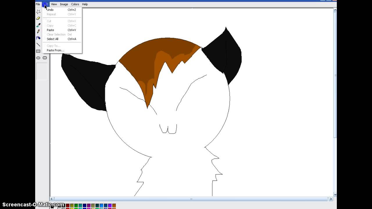
Task: Open the Colors menu
Action: [75, 4]
